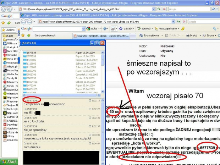Expand Strona główna dropdown arrow

[162, 35]
